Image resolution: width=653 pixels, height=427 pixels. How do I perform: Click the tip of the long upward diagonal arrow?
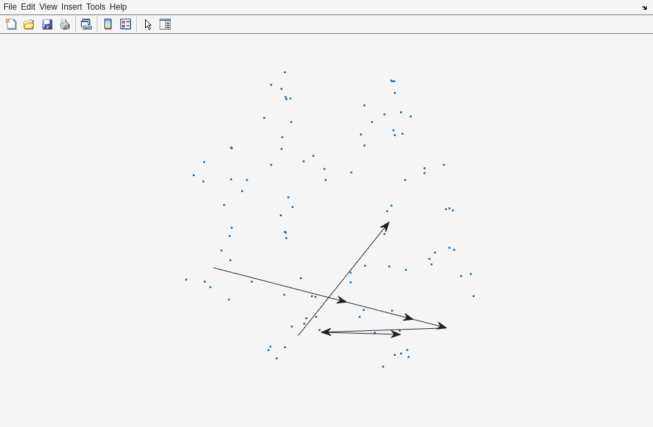pyautogui.click(x=388, y=223)
